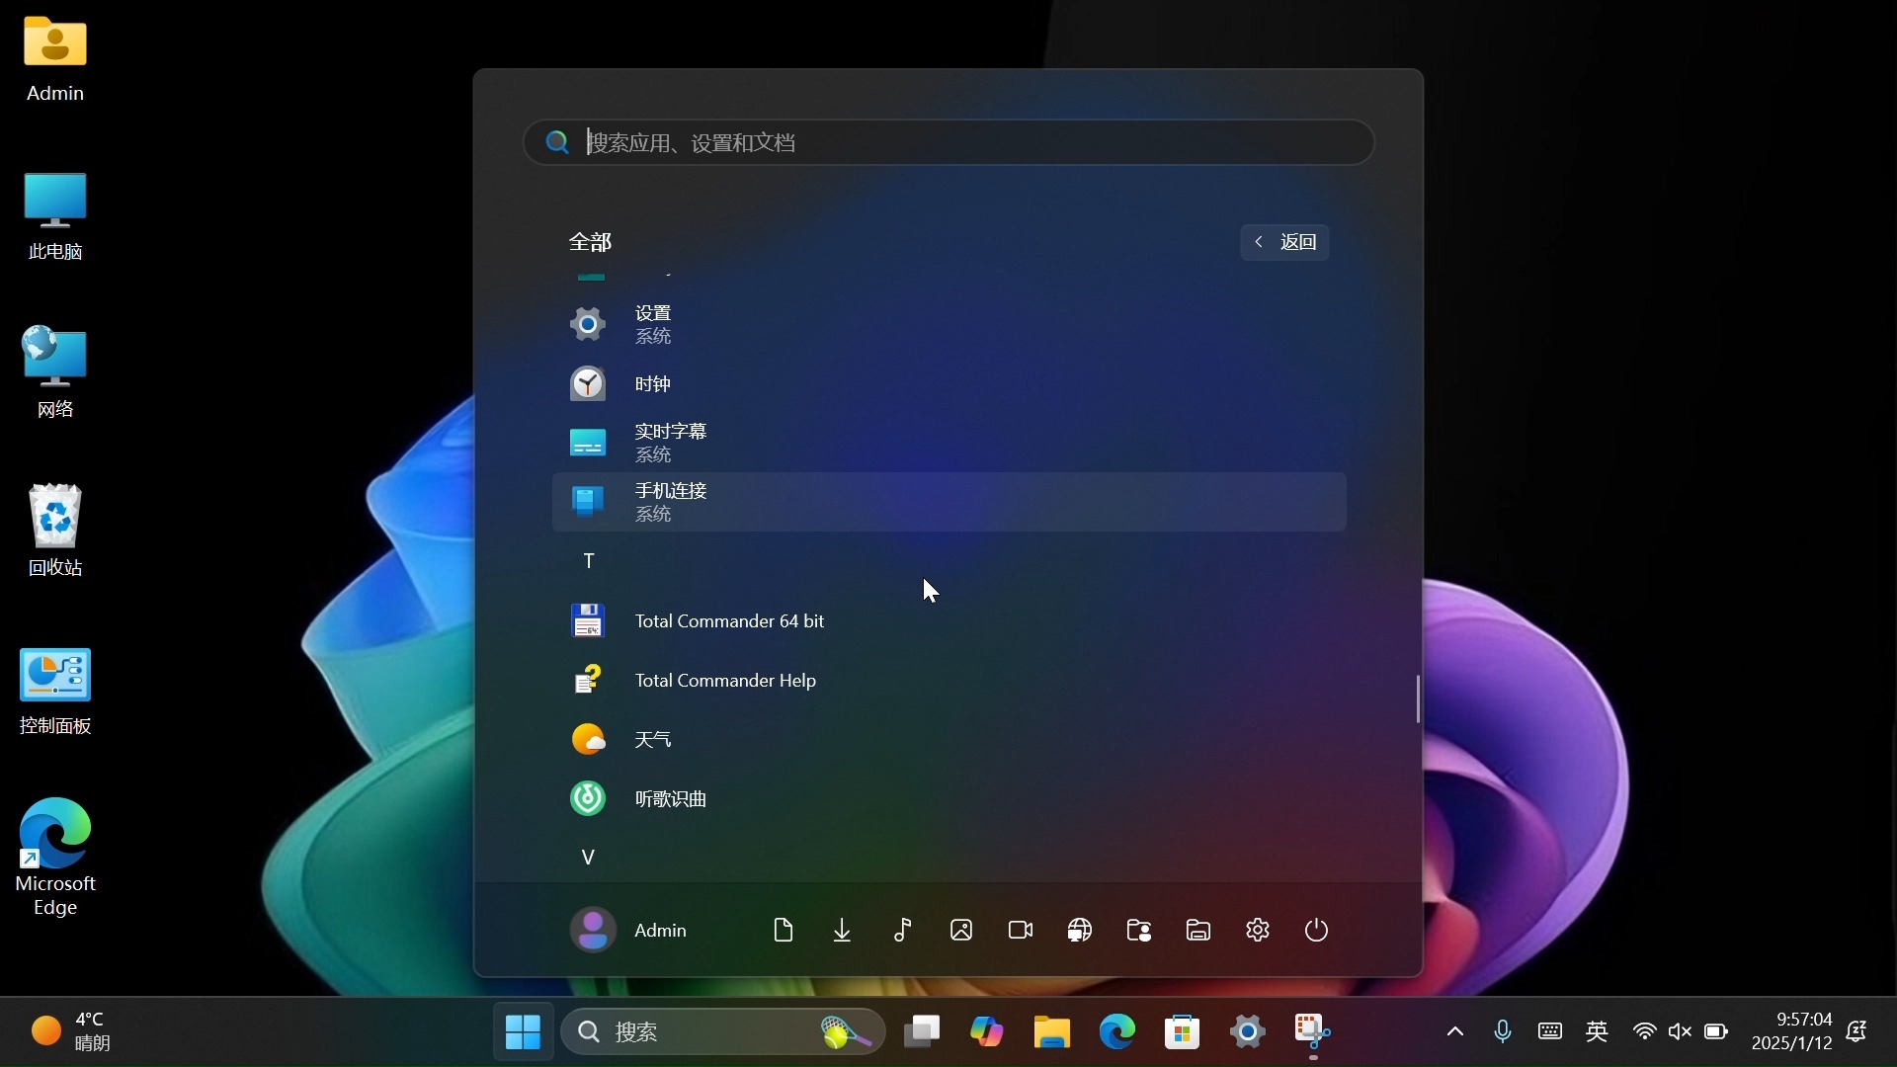
Task: Click the power button in the Start menu
Action: 1316,930
